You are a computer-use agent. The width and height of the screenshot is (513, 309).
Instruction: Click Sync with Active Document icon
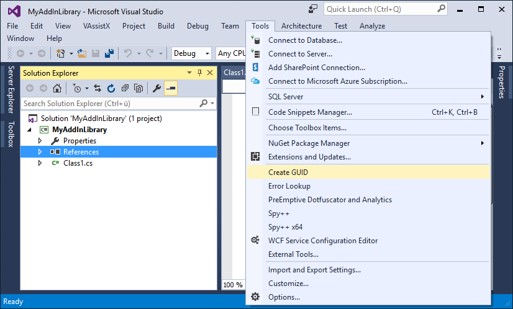[x=98, y=88]
